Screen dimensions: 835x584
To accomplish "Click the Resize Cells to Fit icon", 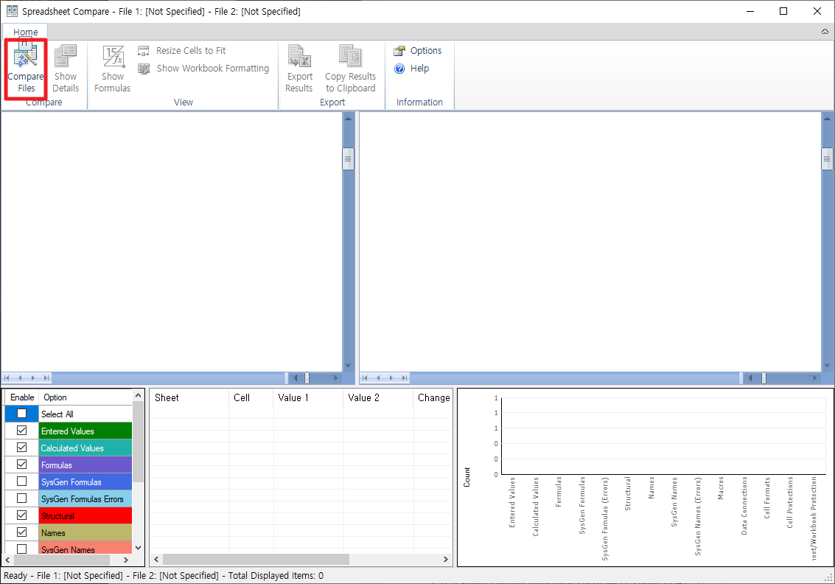I will [x=143, y=51].
